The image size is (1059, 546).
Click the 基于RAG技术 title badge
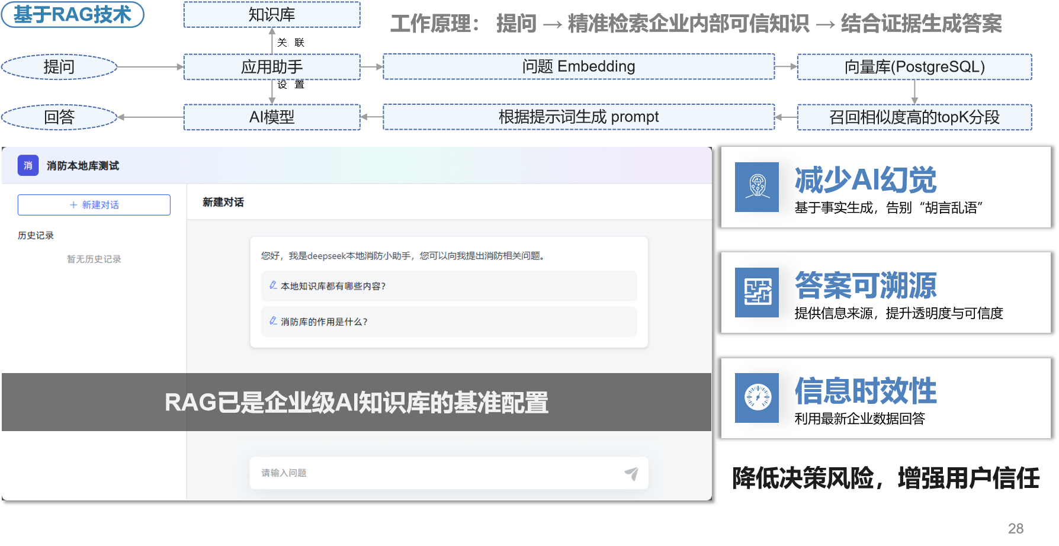(72, 15)
